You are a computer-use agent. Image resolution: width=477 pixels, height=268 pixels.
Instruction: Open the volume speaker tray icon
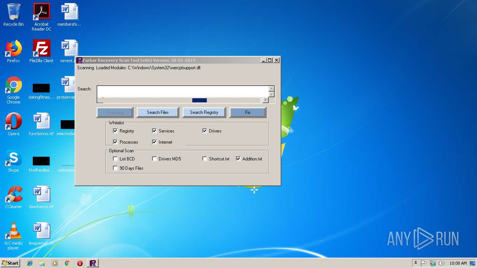[x=442, y=263]
